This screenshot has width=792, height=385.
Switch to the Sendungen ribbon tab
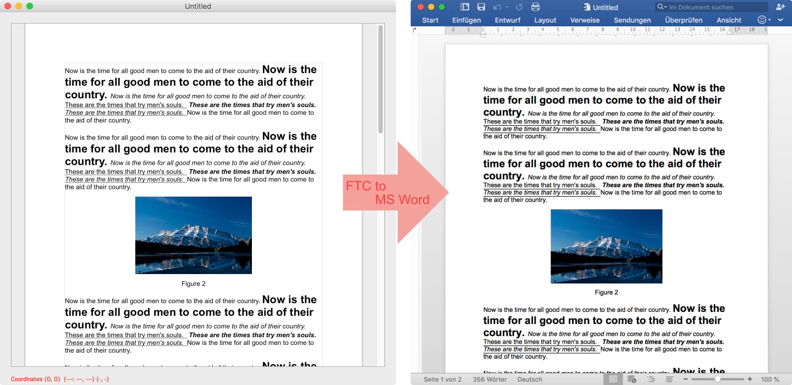(x=632, y=20)
